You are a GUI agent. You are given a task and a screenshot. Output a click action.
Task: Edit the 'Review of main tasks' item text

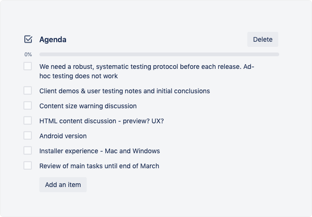[x=99, y=166]
